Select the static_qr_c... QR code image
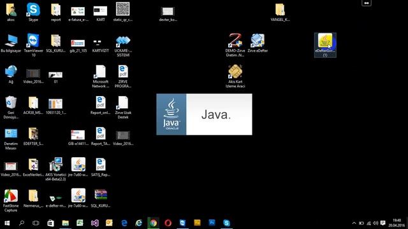This screenshot has width=408, height=229. 123,12
